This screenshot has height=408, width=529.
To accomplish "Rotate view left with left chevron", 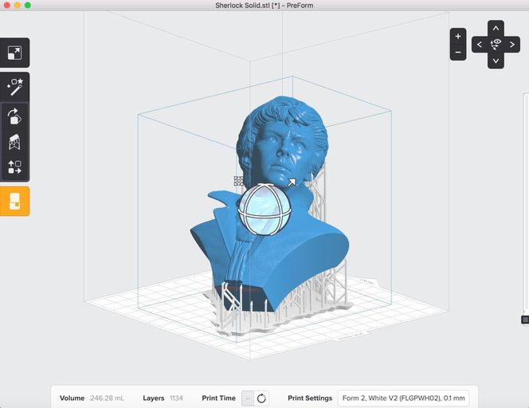I will pos(480,45).
